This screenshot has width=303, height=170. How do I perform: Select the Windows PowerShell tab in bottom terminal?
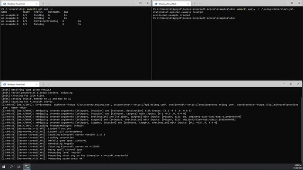coord(20,84)
